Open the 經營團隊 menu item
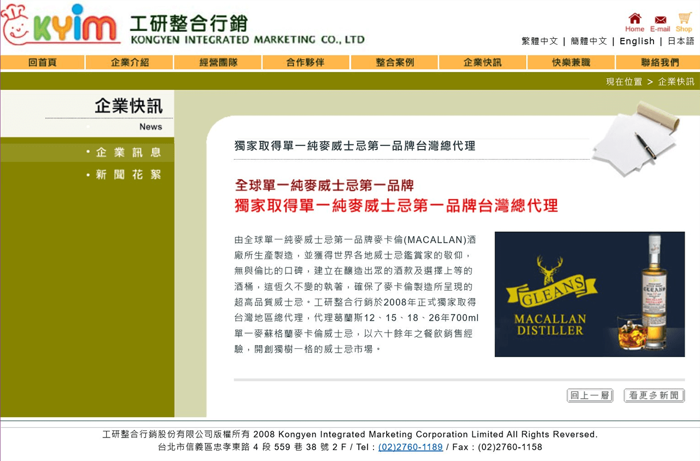 (218, 62)
